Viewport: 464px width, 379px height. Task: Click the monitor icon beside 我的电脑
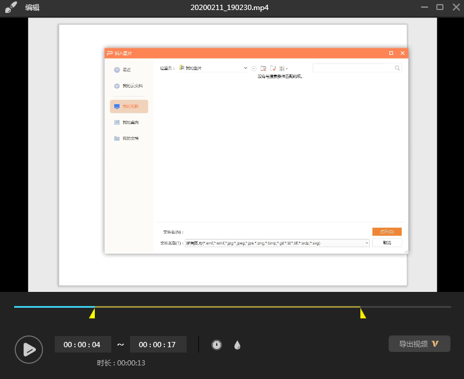117,107
